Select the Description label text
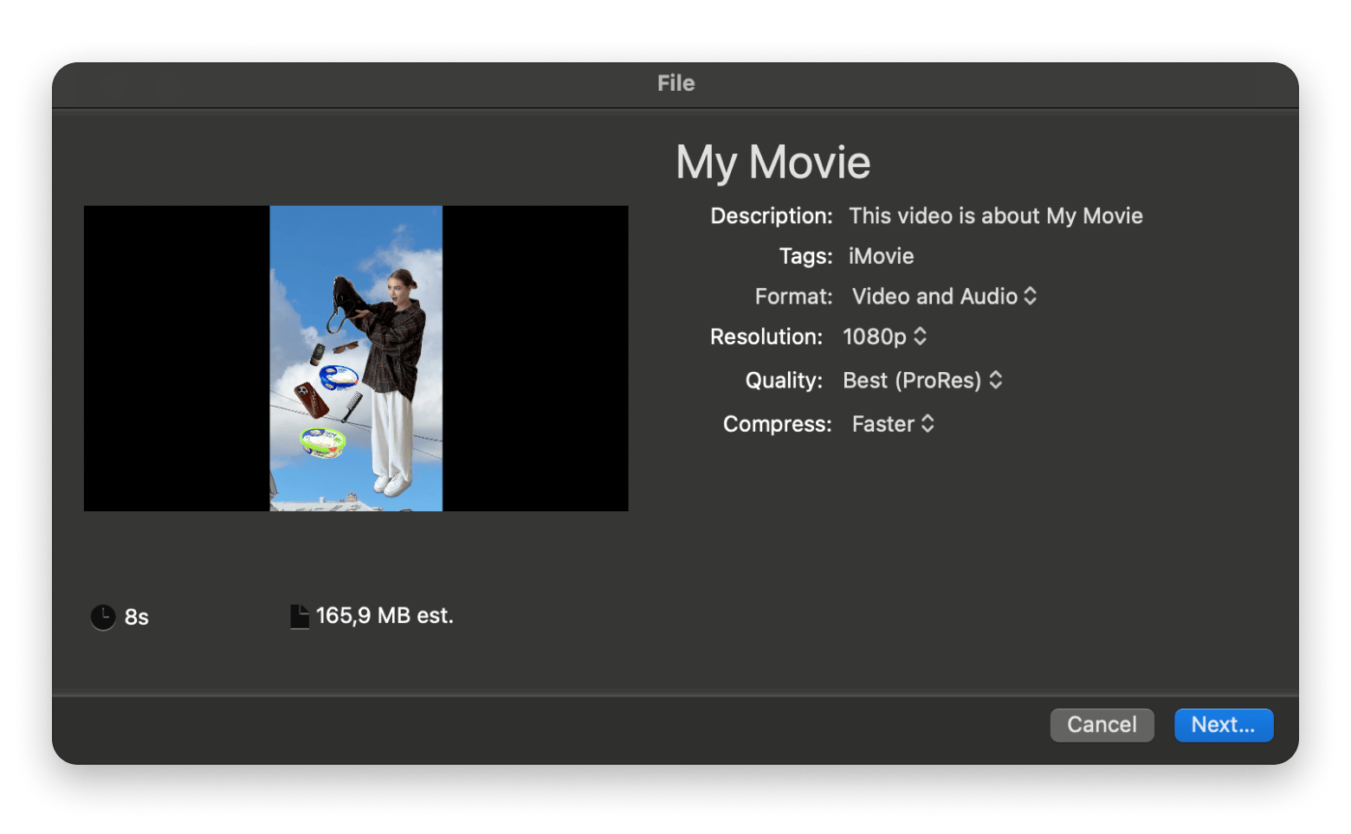This screenshot has width=1351, height=834. tap(769, 215)
